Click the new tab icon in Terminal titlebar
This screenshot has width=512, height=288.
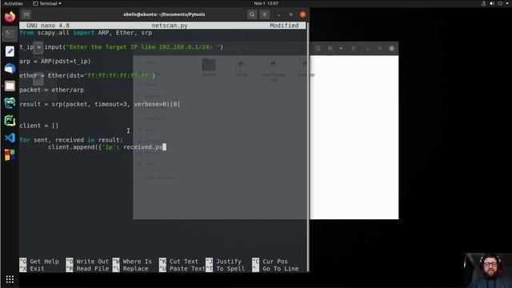tap(26, 14)
